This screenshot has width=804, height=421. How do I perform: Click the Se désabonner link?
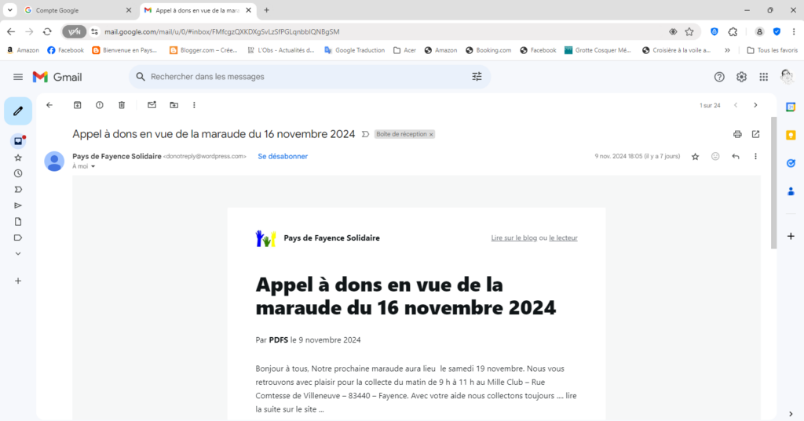[x=283, y=157]
